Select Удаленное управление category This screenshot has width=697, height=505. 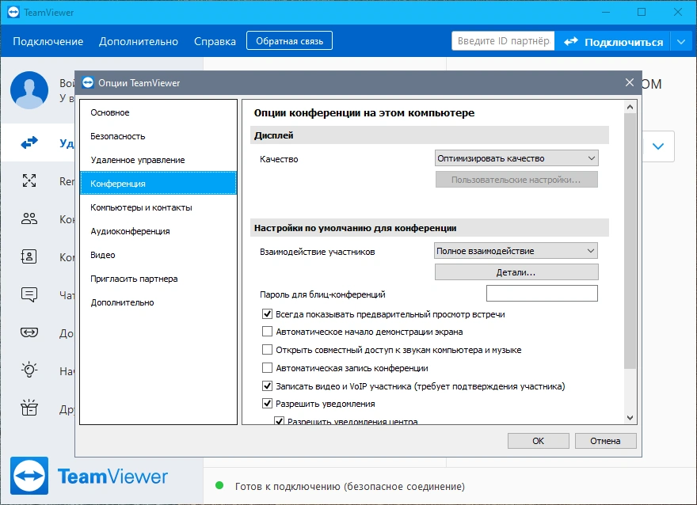click(x=158, y=160)
